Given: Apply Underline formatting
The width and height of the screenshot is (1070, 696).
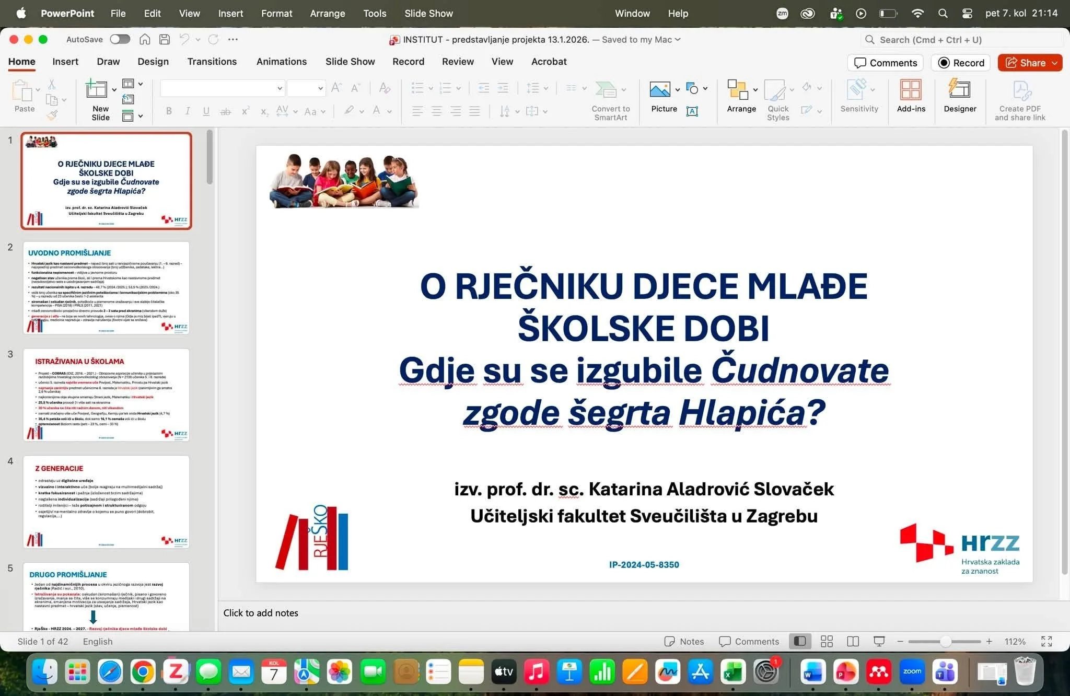Looking at the screenshot, I should (206, 111).
